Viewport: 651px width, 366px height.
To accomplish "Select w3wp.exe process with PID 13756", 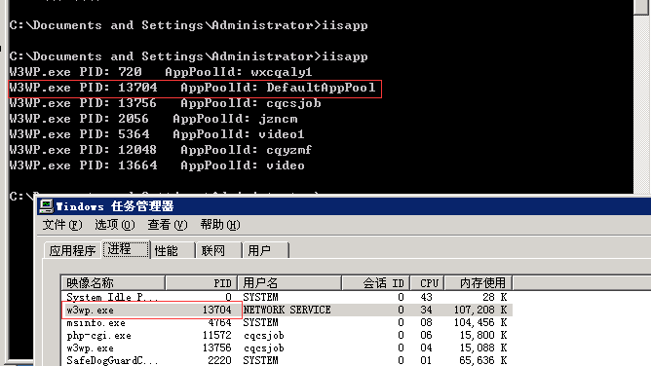I will [x=287, y=348].
